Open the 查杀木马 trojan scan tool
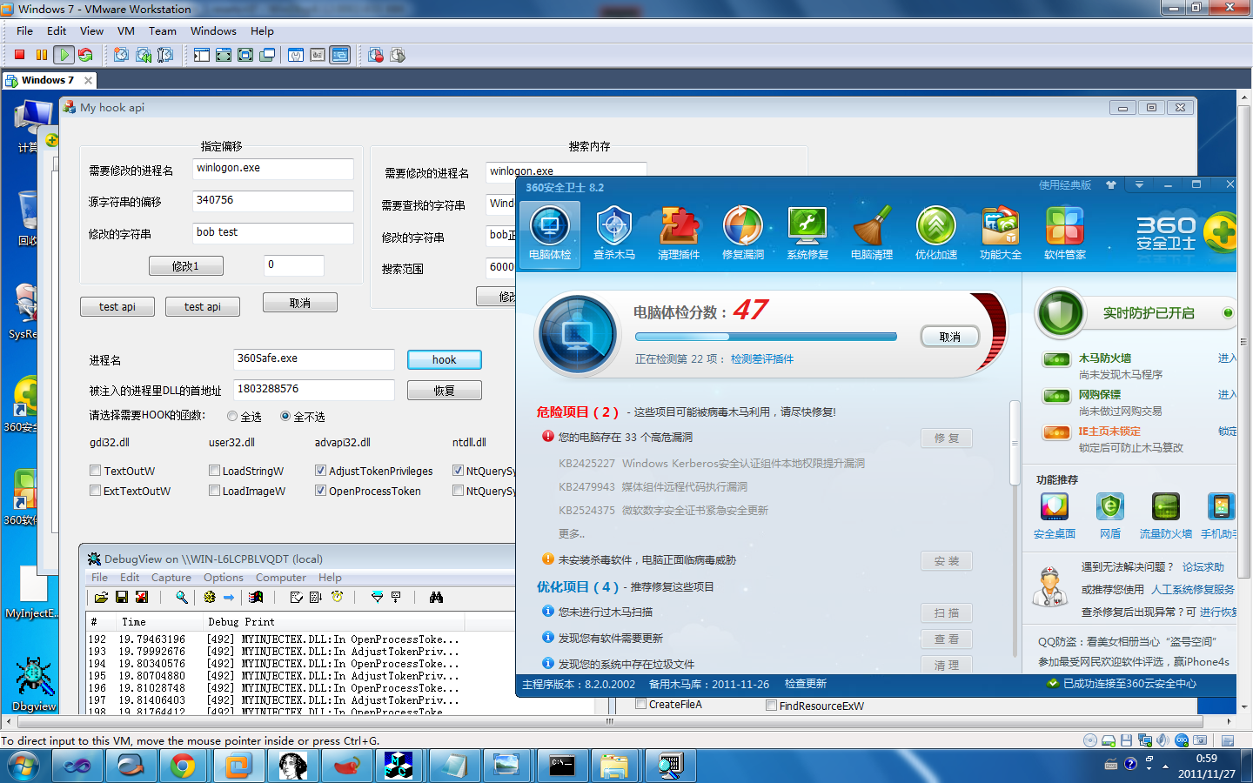The image size is (1253, 783). coord(614,234)
